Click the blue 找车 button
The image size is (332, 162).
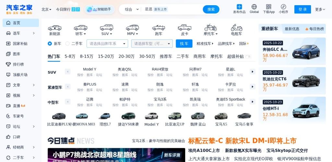point(184,43)
